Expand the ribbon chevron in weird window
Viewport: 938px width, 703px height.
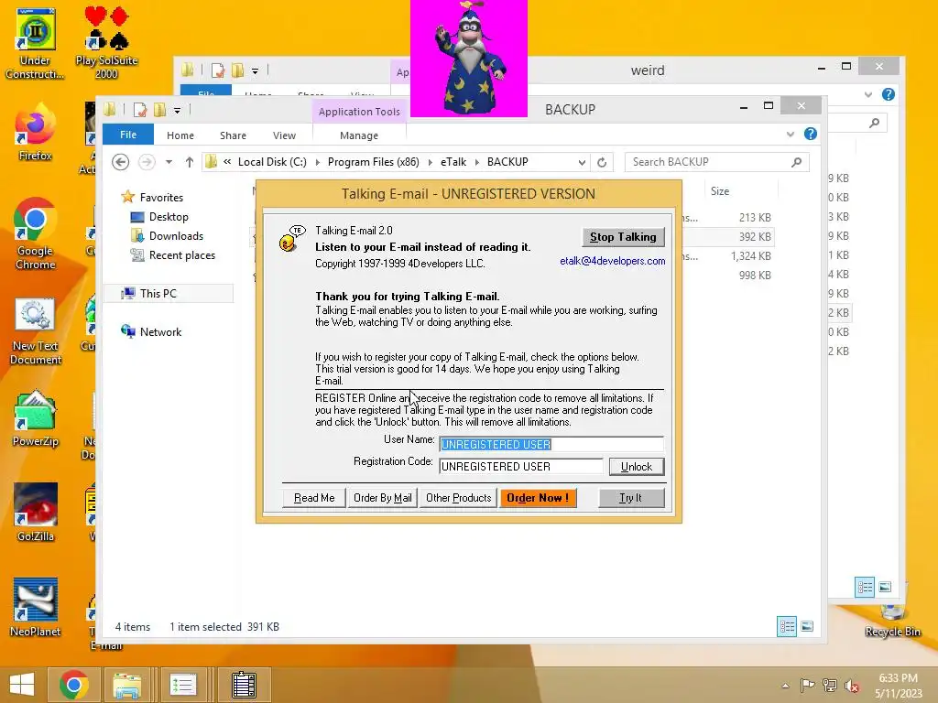(x=868, y=94)
